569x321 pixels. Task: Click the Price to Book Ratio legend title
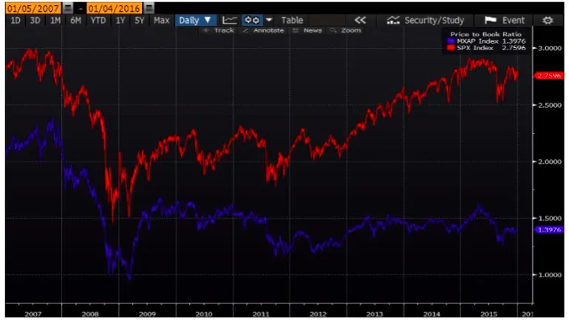pos(485,35)
